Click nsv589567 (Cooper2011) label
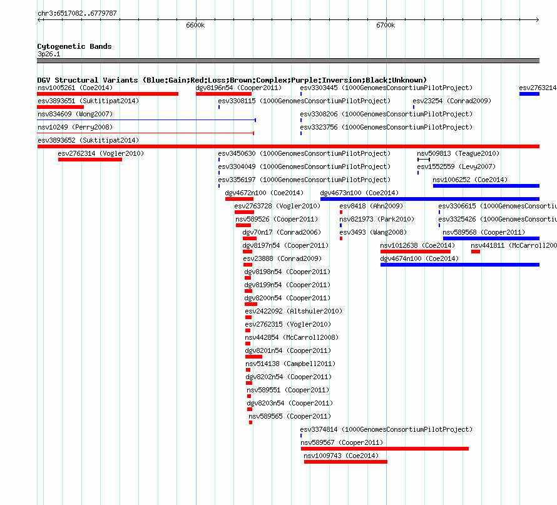 (x=342, y=442)
